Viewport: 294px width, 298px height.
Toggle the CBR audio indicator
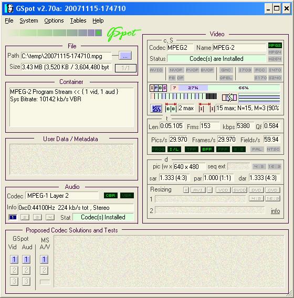click(x=110, y=196)
